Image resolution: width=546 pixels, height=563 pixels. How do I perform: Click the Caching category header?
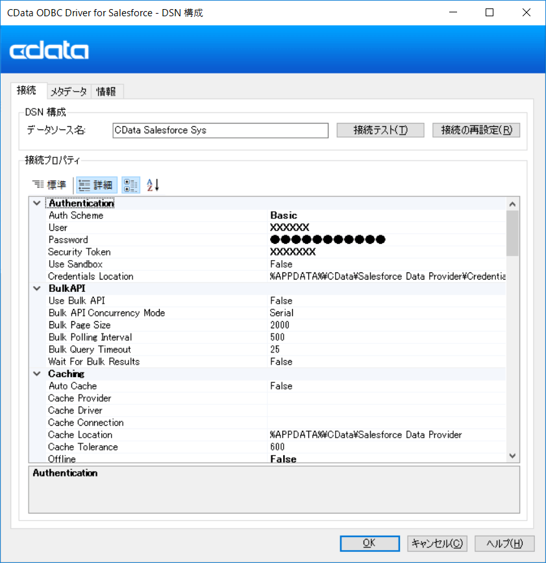click(66, 374)
